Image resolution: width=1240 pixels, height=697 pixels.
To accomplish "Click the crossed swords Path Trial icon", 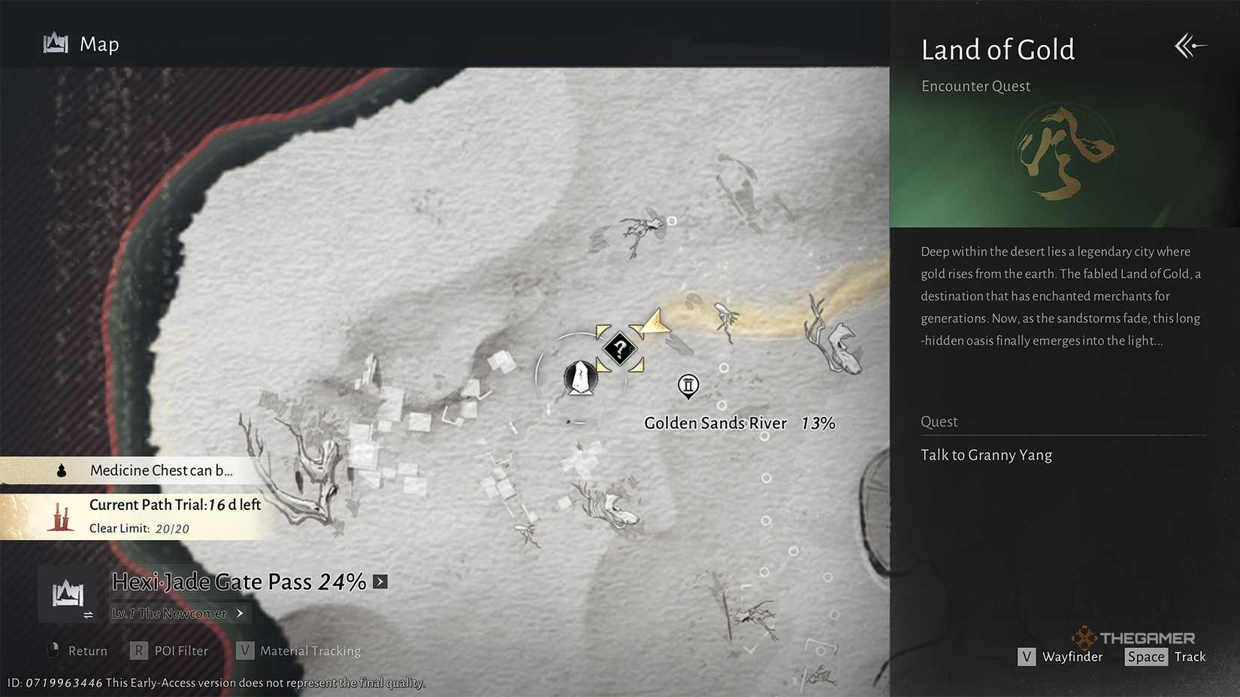I will click(x=59, y=515).
